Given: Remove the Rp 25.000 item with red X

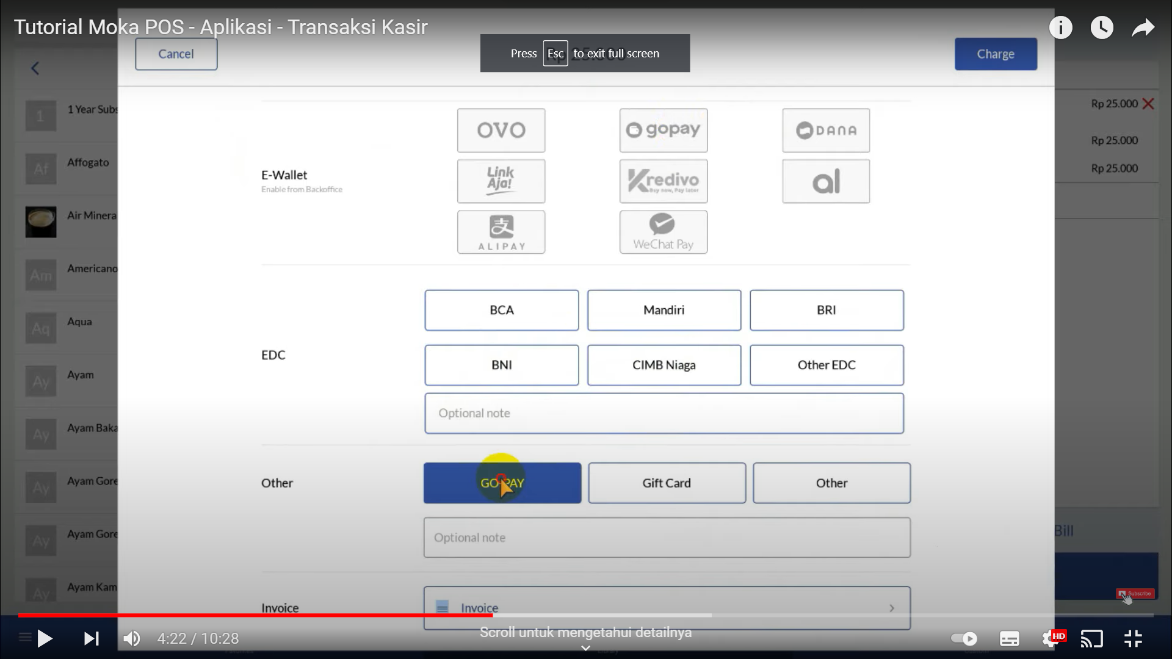Looking at the screenshot, I should pos(1148,104).
